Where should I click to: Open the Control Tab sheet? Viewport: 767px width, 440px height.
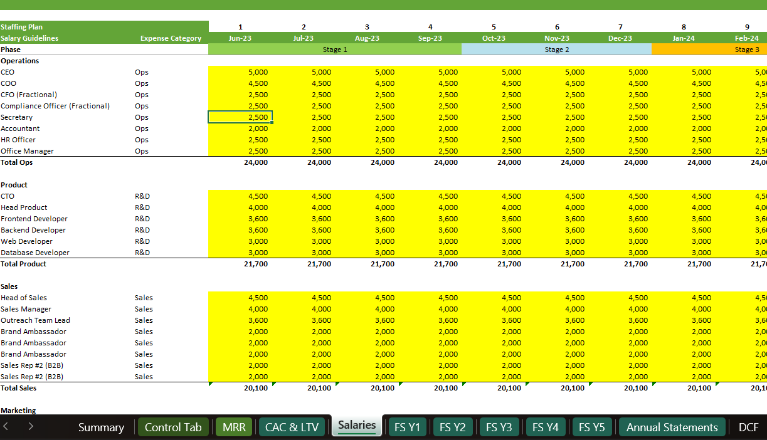pos(173,427)
